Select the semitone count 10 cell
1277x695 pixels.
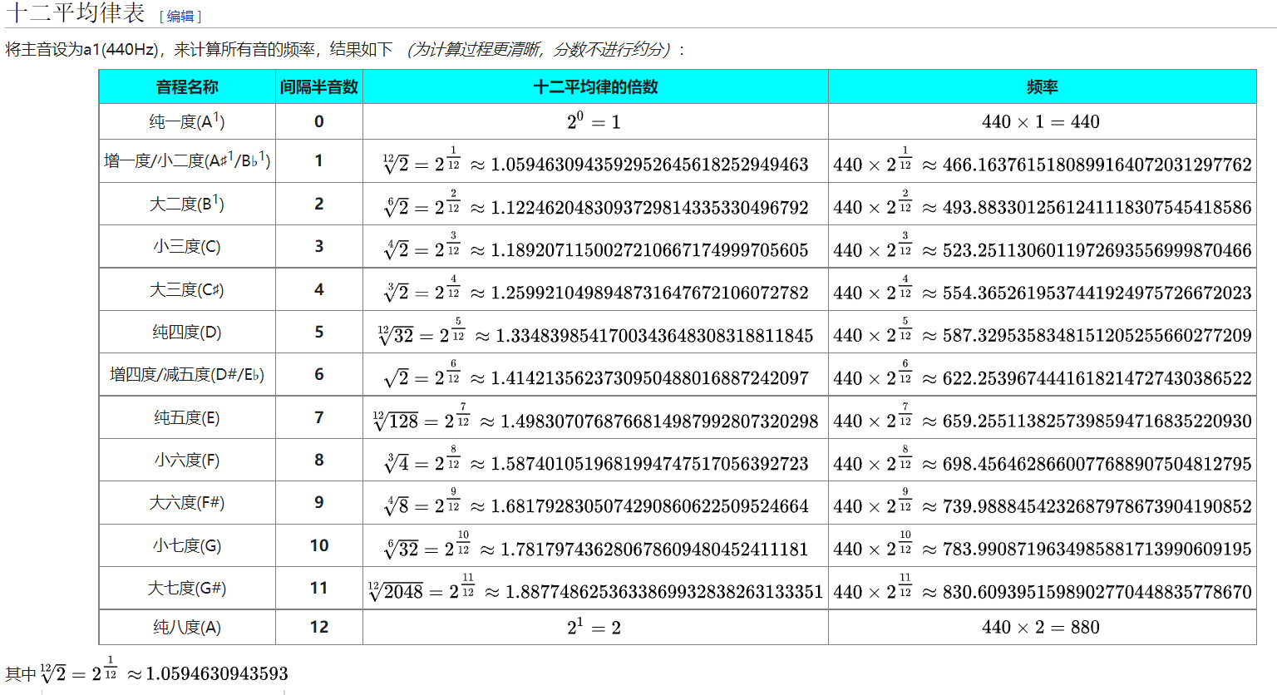319,545
